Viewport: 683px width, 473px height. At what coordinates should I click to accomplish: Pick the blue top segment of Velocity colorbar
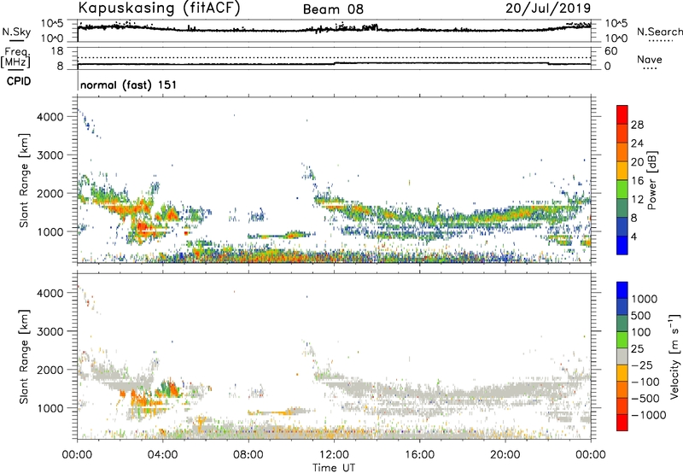tap(622, 290)
